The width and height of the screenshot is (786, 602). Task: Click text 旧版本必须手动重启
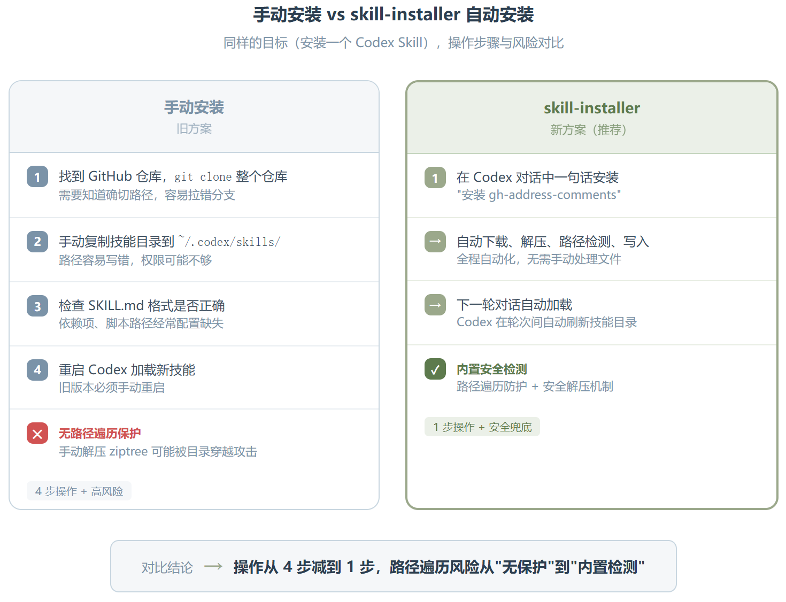click(112, 388)
